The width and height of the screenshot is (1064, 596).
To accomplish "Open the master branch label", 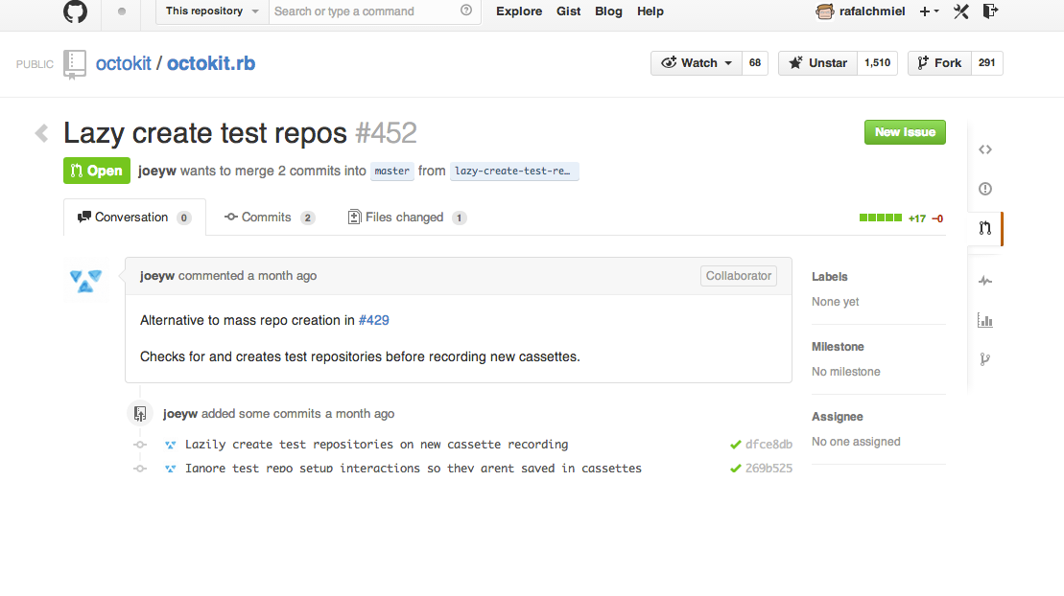I will [392, 171].
